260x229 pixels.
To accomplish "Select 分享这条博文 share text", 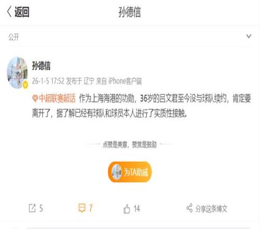I will [211, 209].
